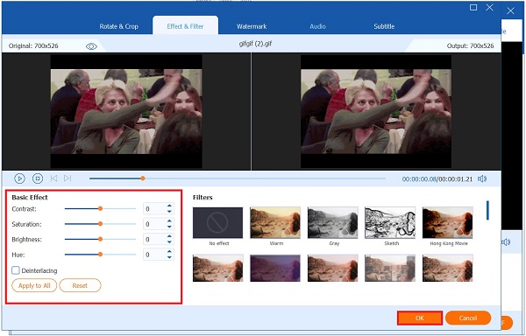Select first filter thumbnail in second row
This screenshot has width=526, height=336.
[x=217, y=268]
